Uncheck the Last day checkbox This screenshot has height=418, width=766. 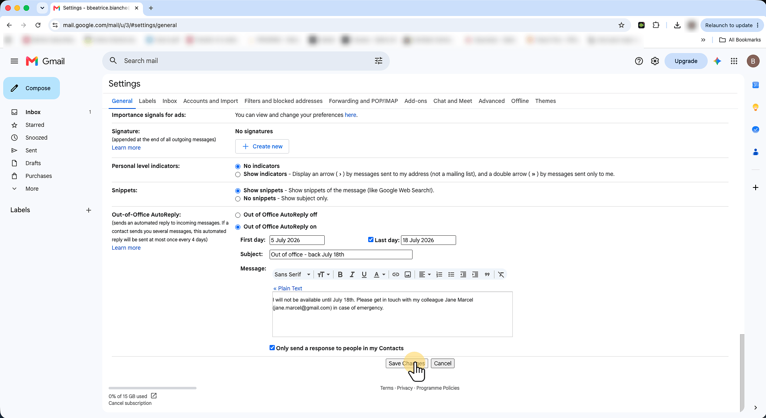pyautogui.click(x=371, y=240)
